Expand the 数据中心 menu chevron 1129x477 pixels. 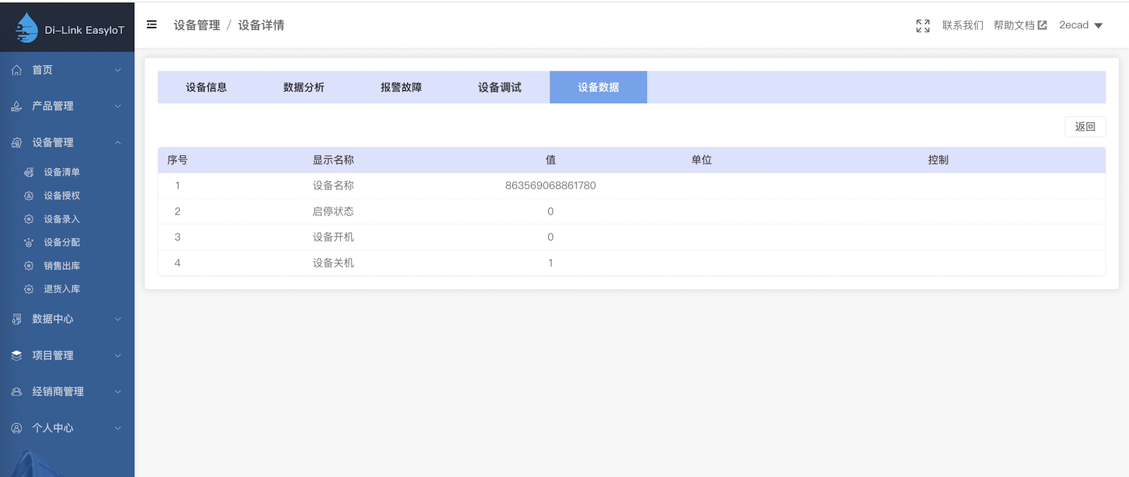pyautogui.click(x=118, y=319)
